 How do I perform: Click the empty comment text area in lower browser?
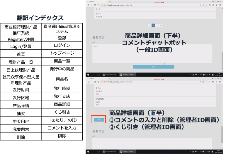pos(152,144)
